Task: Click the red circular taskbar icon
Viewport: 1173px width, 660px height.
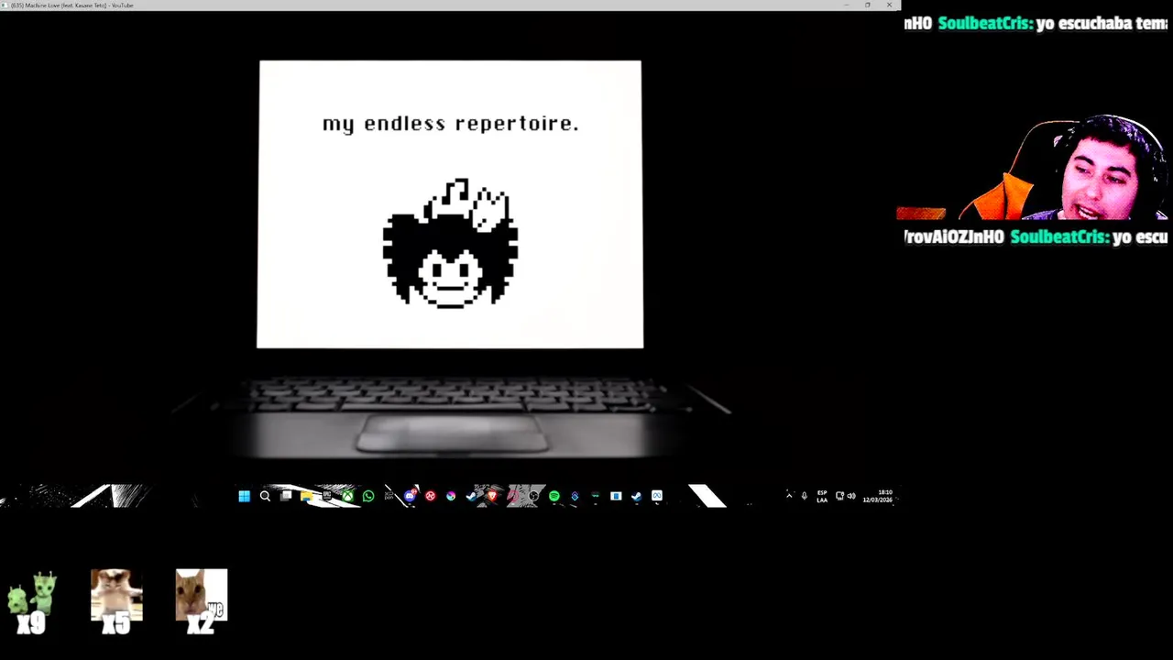Action: (431, 496)
